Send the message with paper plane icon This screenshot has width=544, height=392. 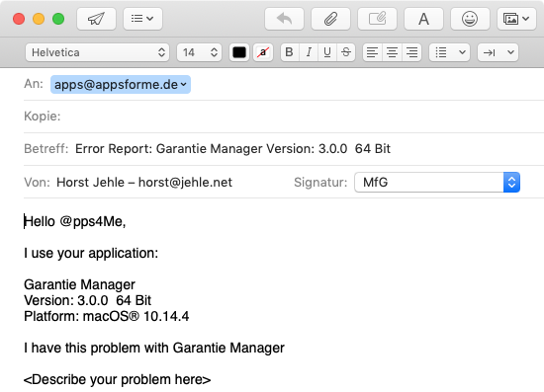click(96, 19)
